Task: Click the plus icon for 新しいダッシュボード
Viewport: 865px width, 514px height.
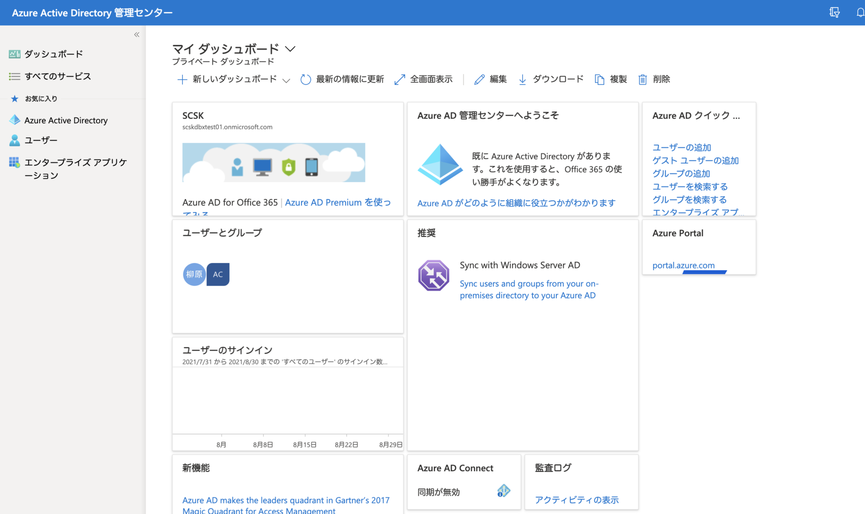Action: [x=182, y=80]
